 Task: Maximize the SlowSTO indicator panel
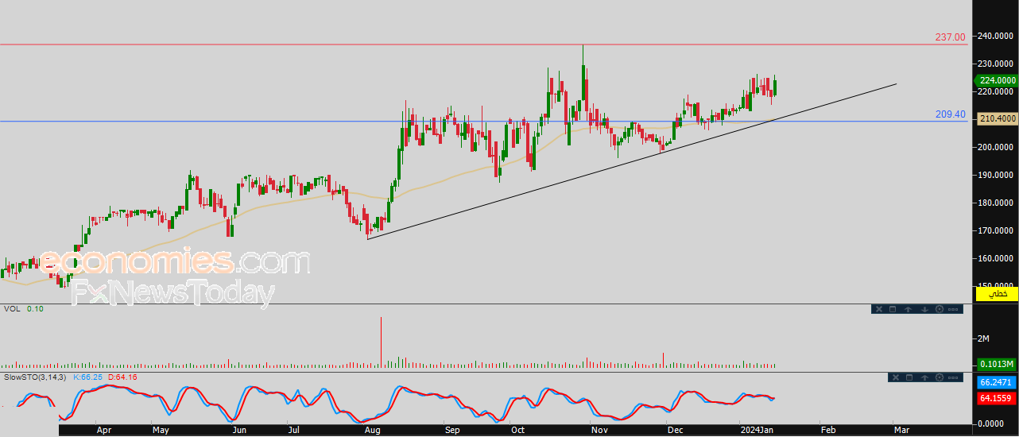[x=909, y=377]
